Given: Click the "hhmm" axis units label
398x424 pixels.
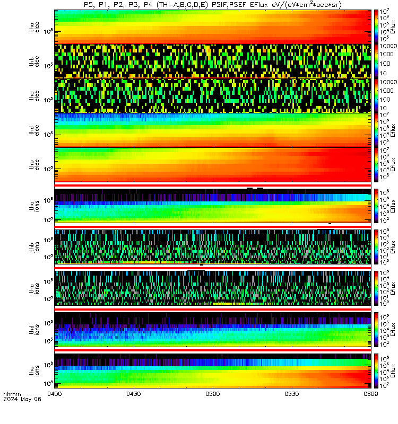Looking at the screenshot, I should [12, 394].
